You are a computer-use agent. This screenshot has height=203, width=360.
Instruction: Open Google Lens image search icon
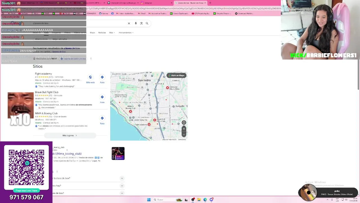click(141, 23)
